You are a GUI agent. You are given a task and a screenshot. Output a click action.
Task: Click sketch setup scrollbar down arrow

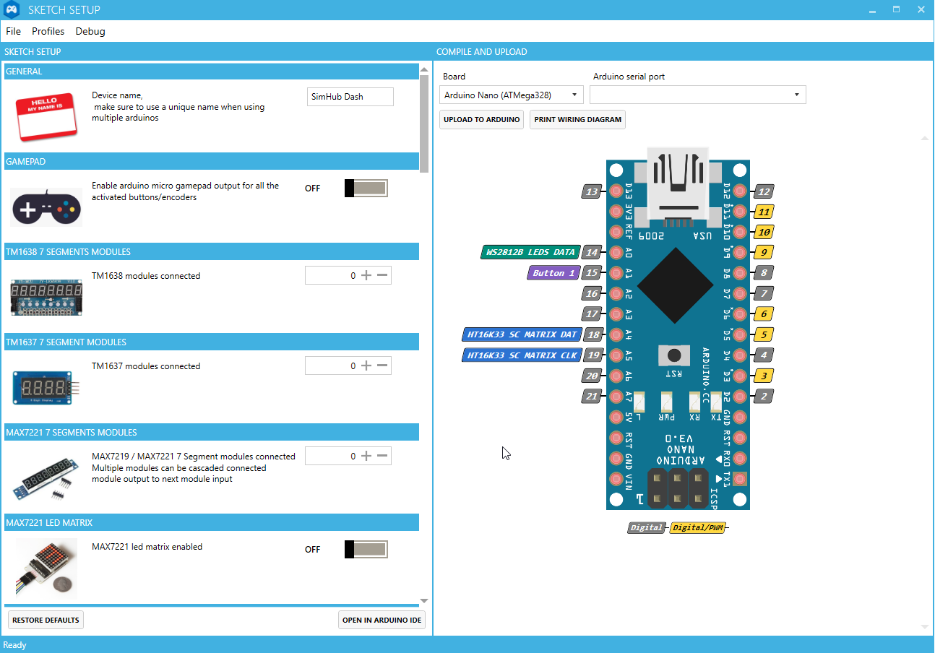pyautogui.click(x=424, y=600)
